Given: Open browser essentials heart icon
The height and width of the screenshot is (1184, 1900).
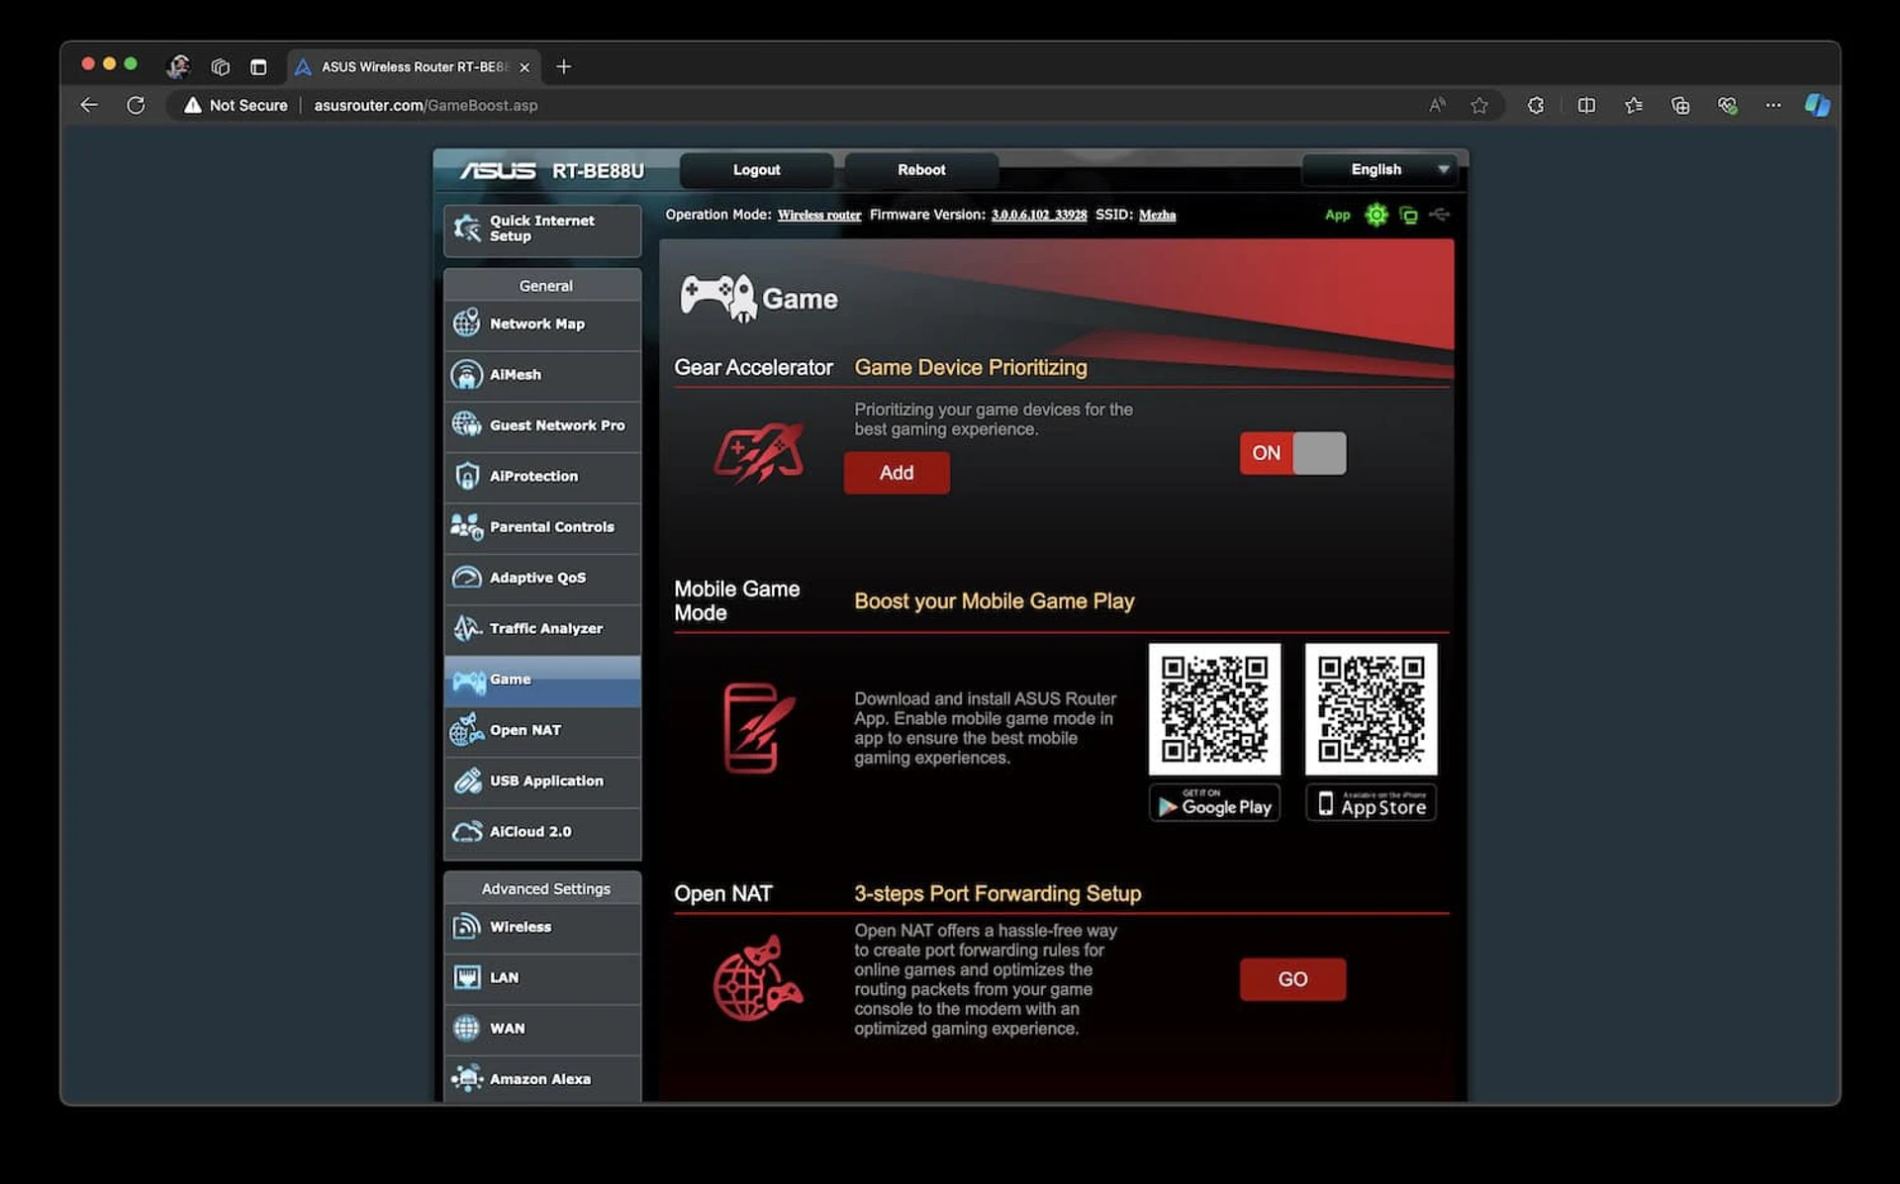Looking at the screenshot, I should 1727,105.
